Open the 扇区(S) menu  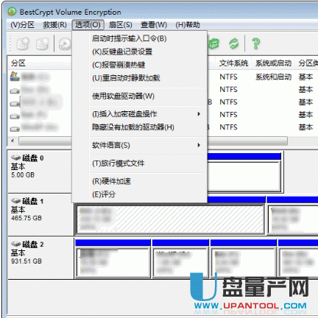click(120, 25)
